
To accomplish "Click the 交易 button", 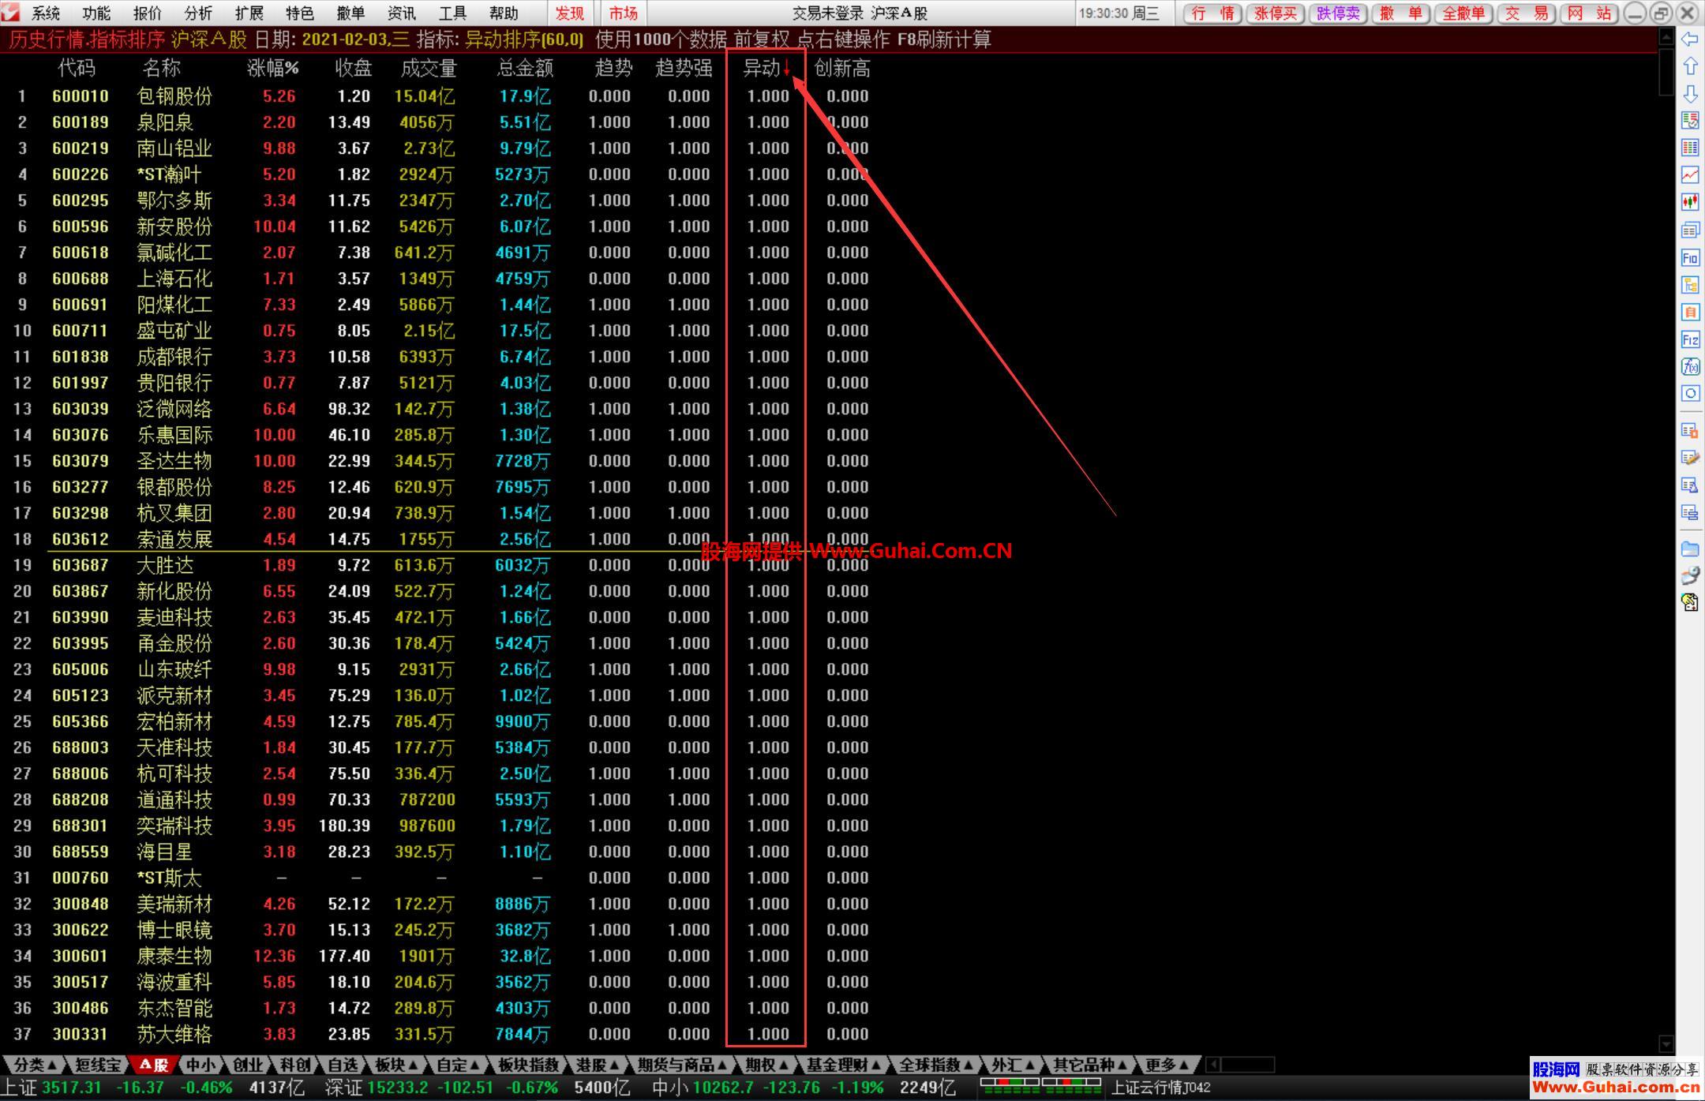I will click(1527, 13).
